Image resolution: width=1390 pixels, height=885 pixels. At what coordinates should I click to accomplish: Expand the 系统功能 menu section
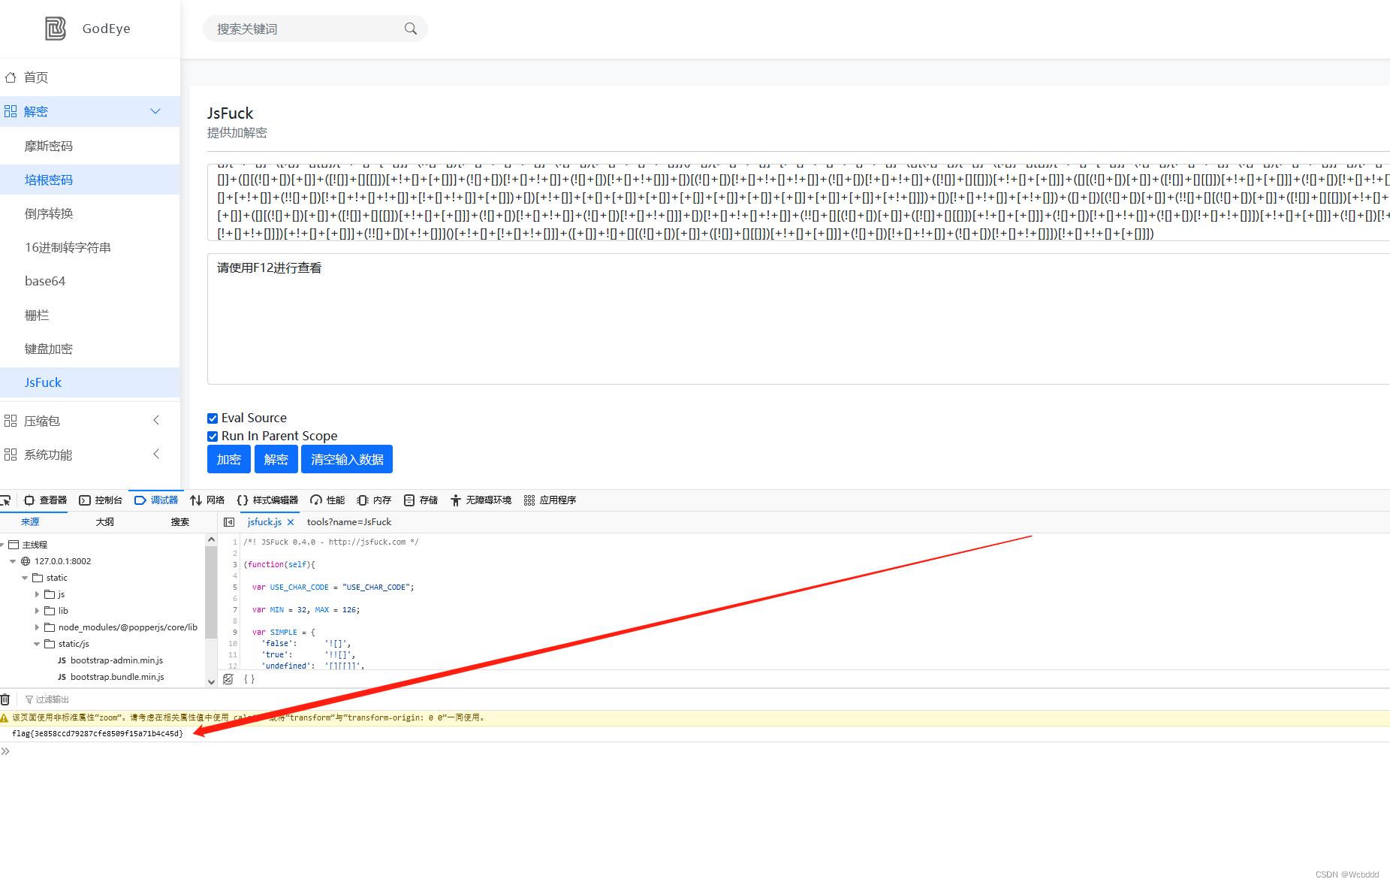[156, 454]
